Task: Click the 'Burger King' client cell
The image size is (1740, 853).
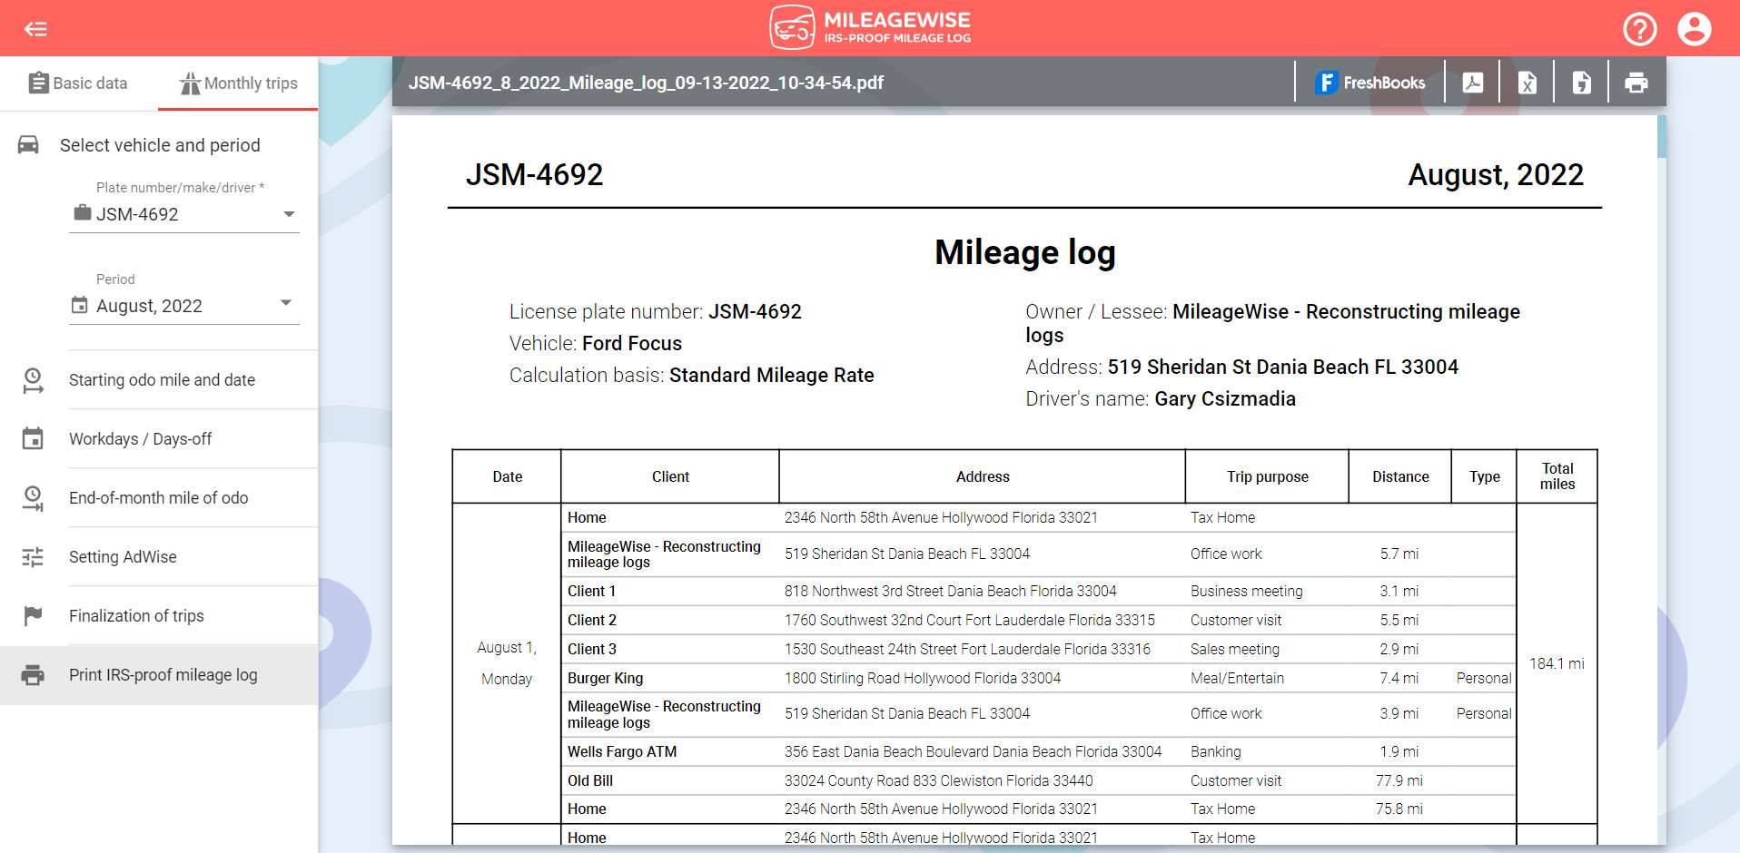Action: (670, 678)
